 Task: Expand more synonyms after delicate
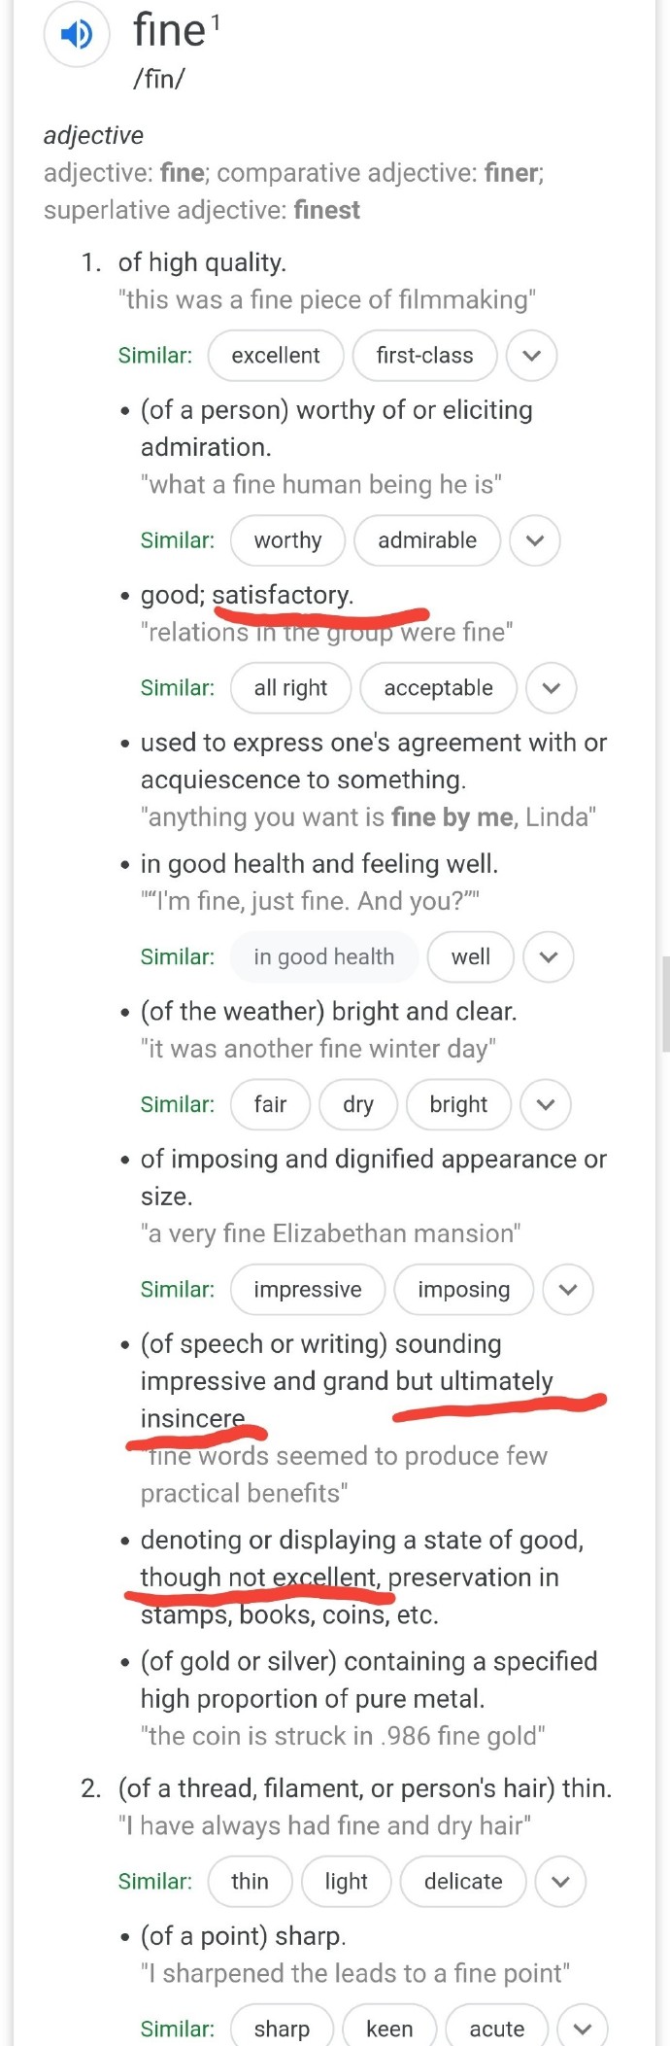pyautogui.click(x=560, y=1882)
